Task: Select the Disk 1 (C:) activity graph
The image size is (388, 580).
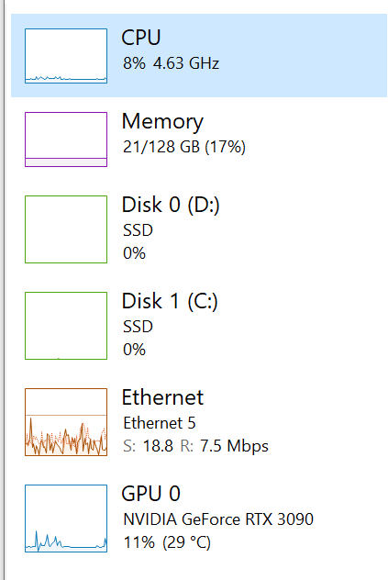Action: pos(66,326)
